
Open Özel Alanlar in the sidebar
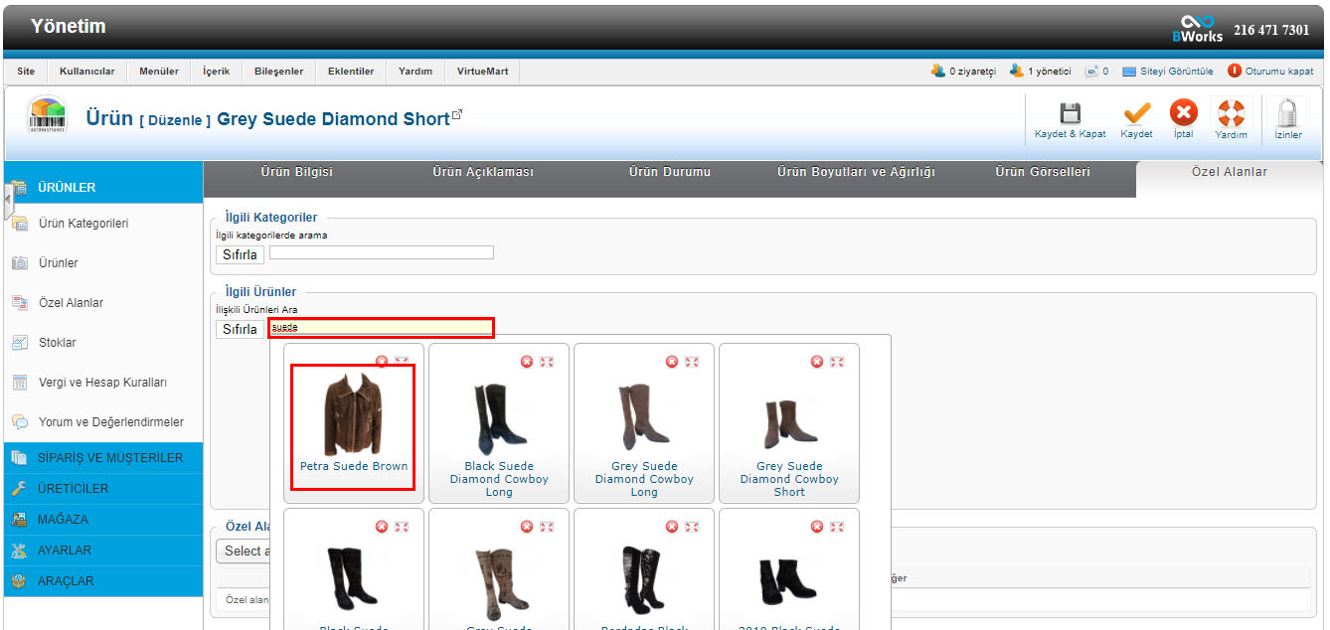pyautogui.click(x=71, y=303)
